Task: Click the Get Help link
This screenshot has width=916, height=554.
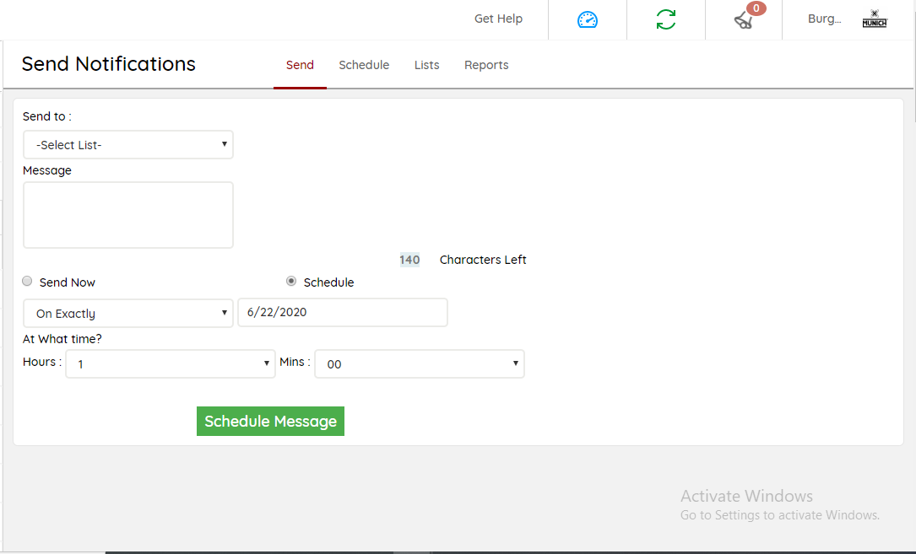Action: coord(498,19)
